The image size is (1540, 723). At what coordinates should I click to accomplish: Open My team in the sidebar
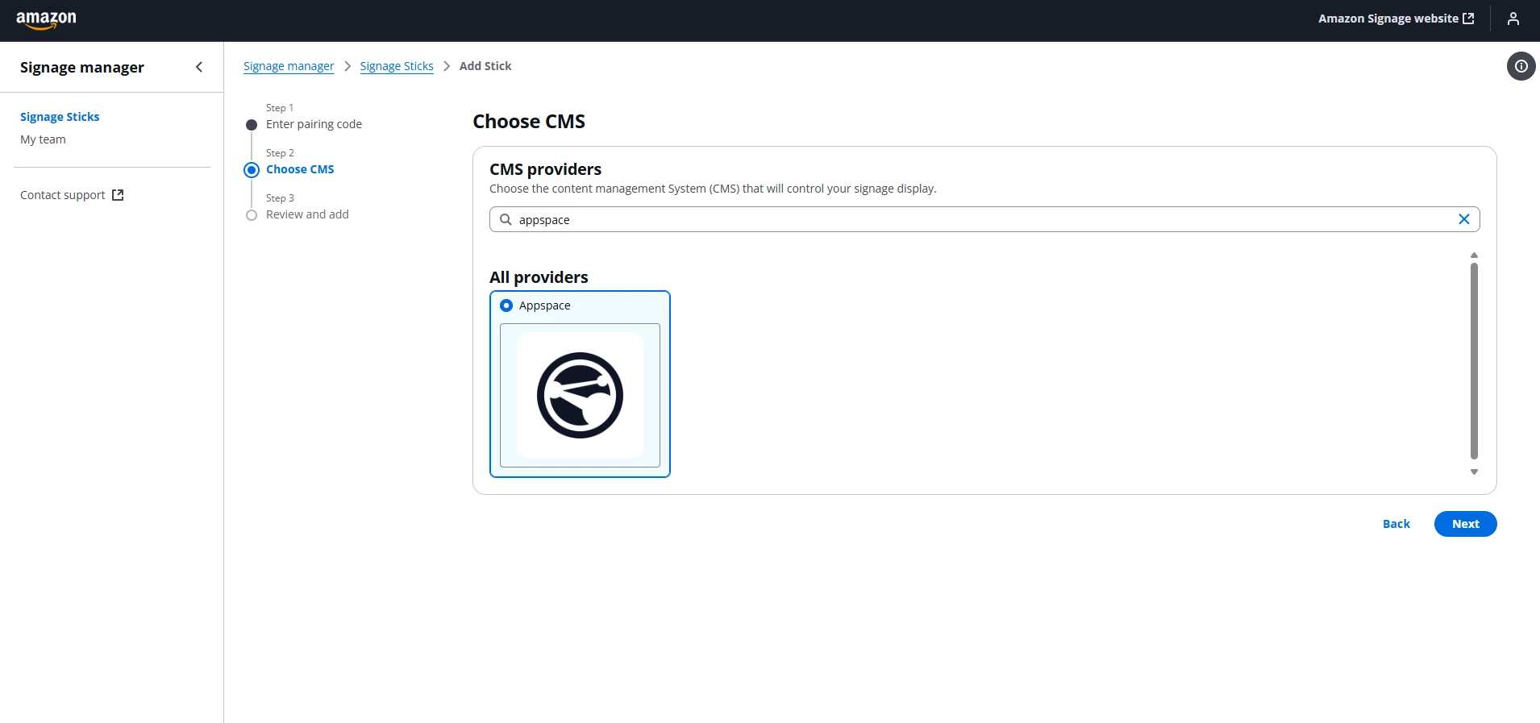[x=43, y=139]
